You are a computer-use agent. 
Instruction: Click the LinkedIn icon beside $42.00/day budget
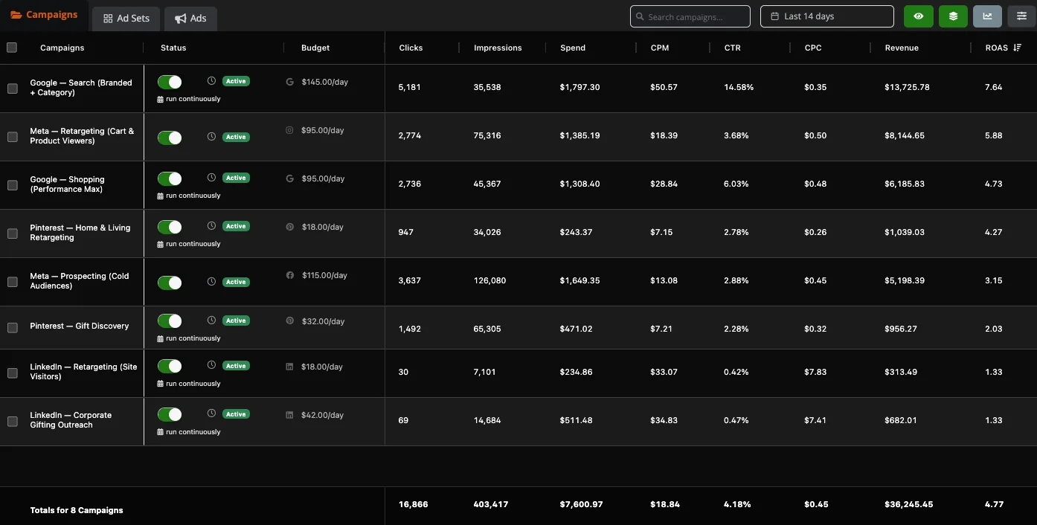[x=289, y=415]
